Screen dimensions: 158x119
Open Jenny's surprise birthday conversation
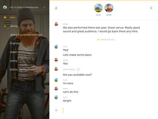(26, 35)
